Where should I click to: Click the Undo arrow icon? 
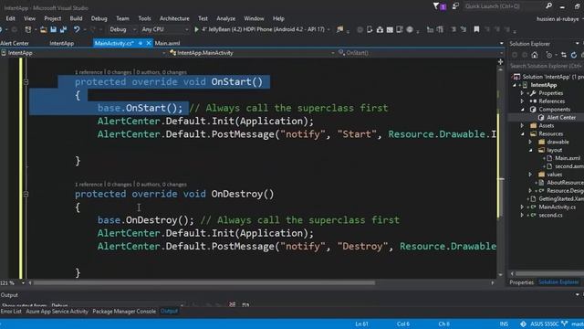pyautogui.click(x=77, y=29)
